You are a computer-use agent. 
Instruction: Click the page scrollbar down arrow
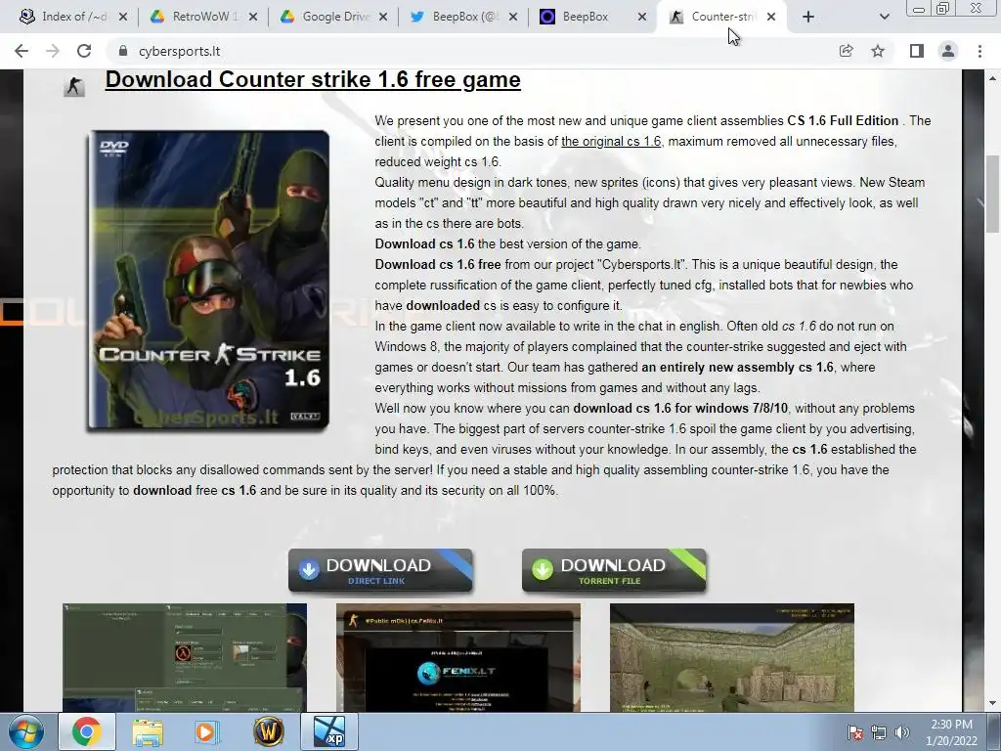pos(993,704)
